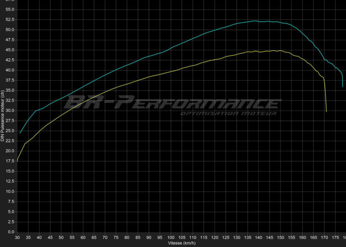Select the 100 x-axis tick label
The height and width of the screenshot is (247, 346).
click(171, 238)
